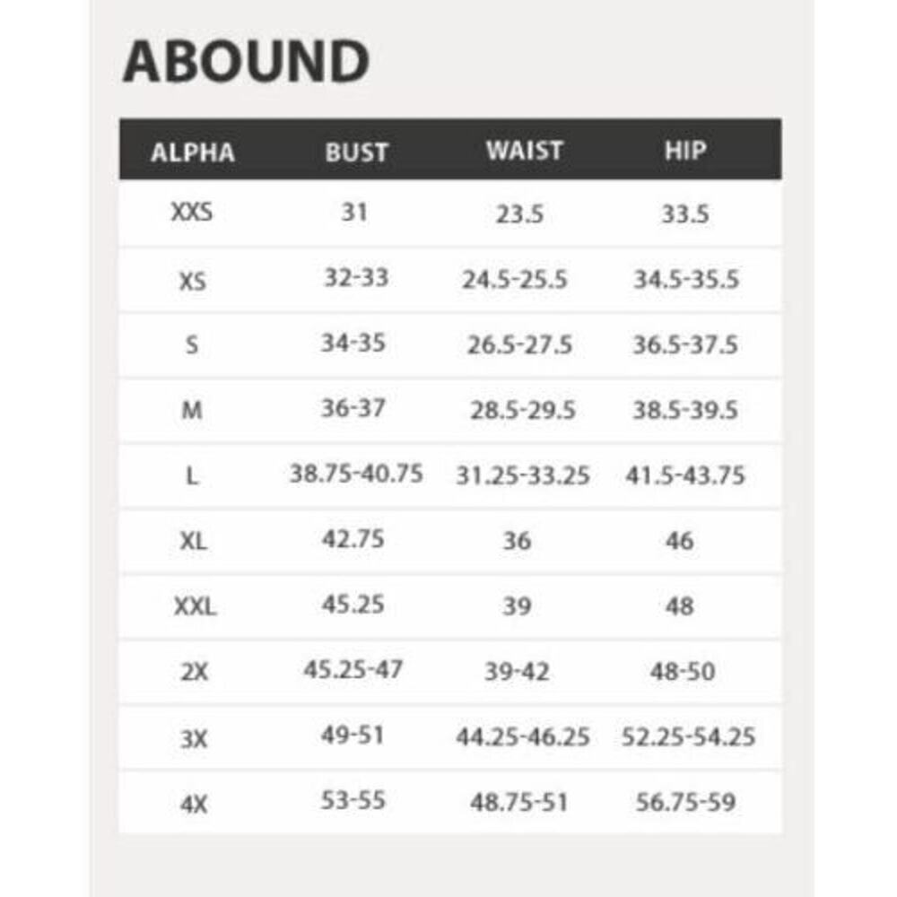Click waist value 23.5 for XXS
The image size is (897, 897).
[x=519, y=214]
